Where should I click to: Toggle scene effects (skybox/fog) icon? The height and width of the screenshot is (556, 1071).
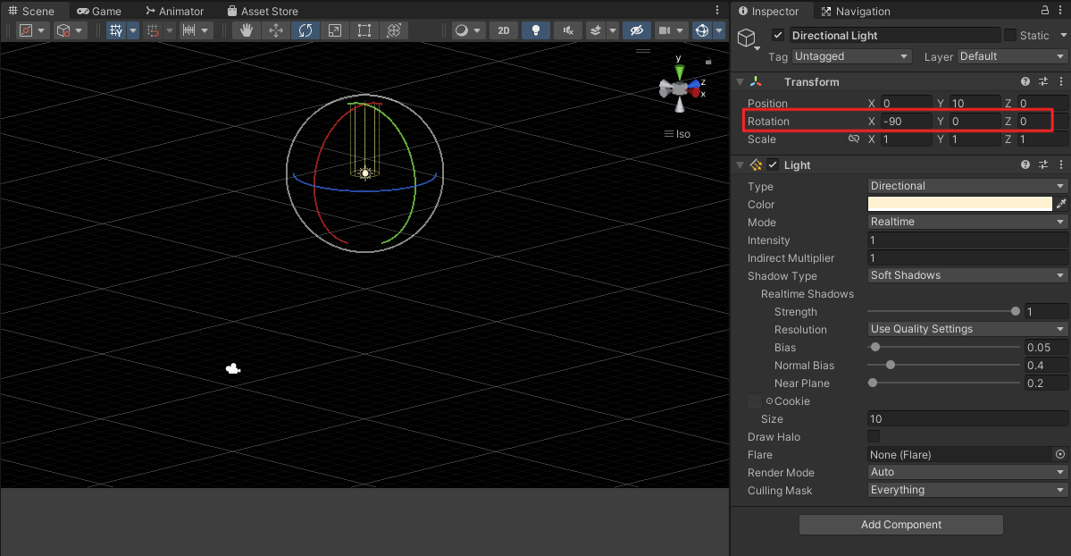tap(596, 30)
